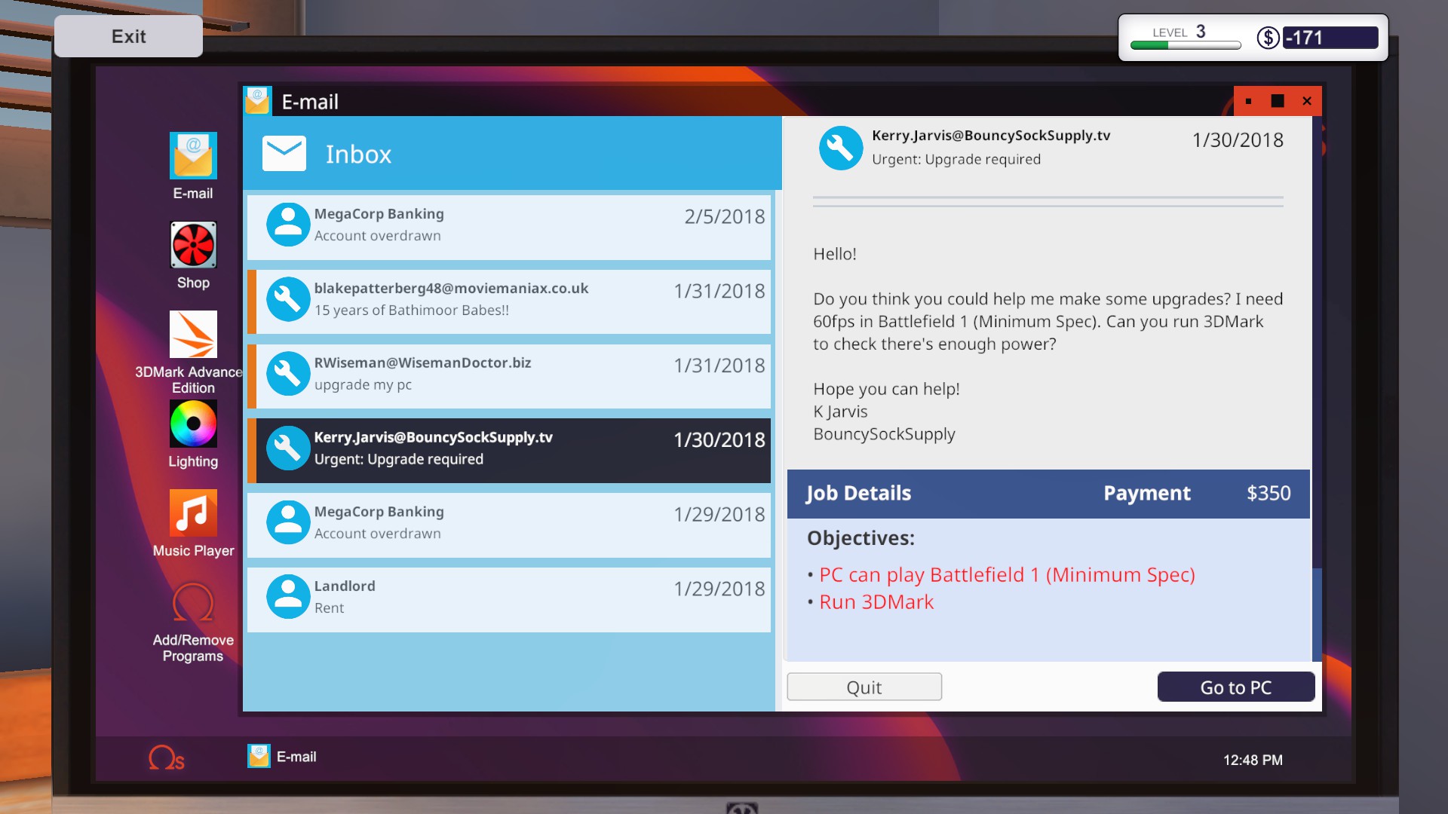Screen dimensions: 1448x814
Task: Click the money balance dollar icon
Action: tap(1268, 38)
